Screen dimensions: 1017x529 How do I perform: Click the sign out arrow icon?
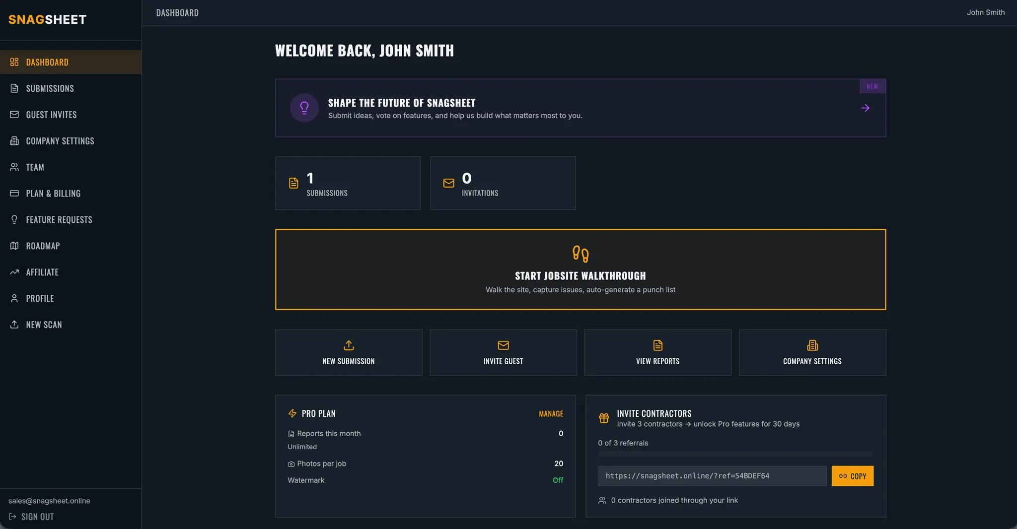(12, 517)
